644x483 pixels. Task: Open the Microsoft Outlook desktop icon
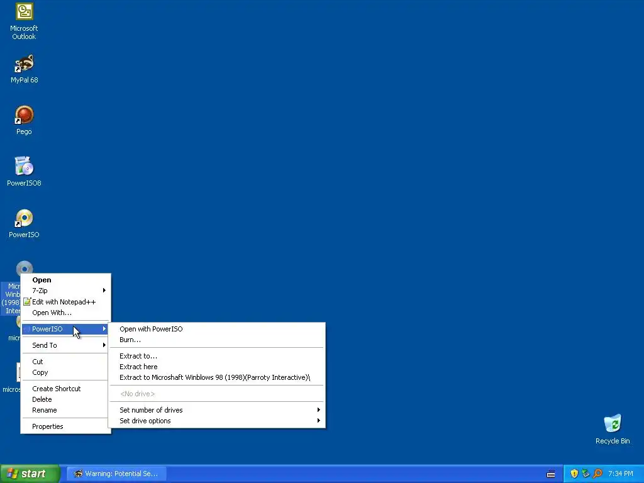point(24,21)
